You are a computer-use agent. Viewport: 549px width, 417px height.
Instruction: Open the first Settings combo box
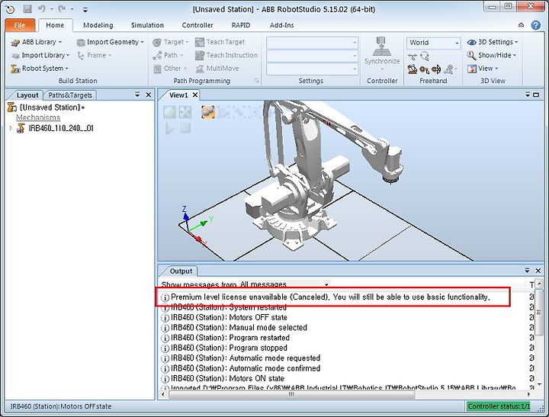312,43
